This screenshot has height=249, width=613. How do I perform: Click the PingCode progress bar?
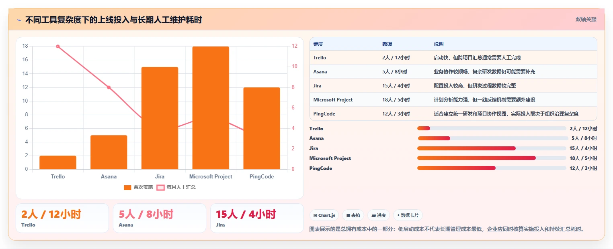click(x=492, y=168)
